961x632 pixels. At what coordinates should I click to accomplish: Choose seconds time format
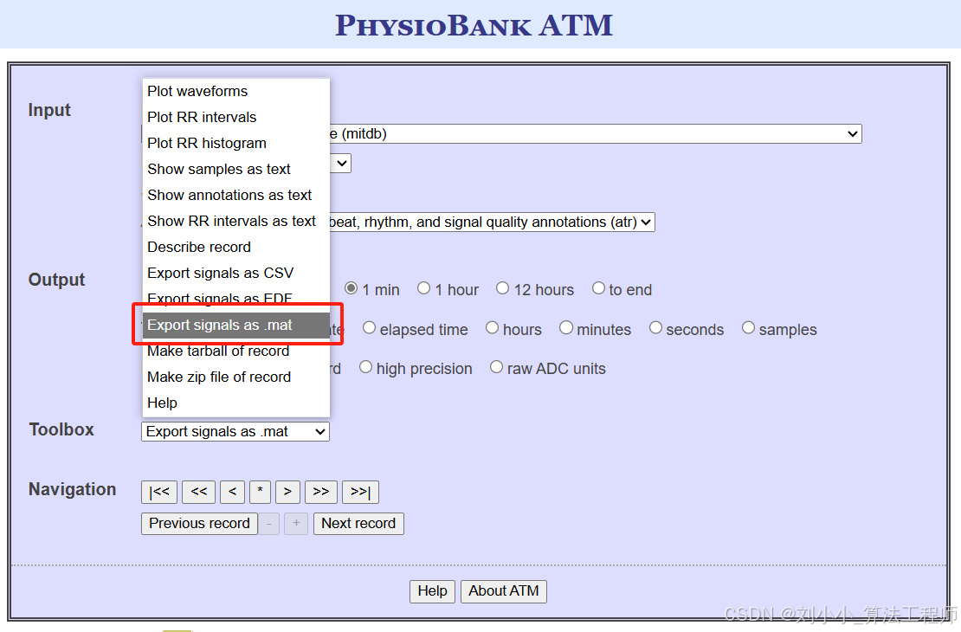(655, 328)
